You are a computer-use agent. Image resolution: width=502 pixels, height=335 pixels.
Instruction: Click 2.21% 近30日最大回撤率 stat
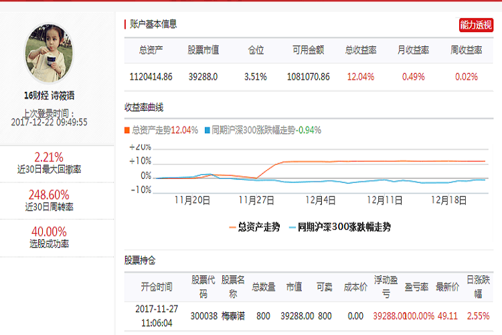click(50, 163)
